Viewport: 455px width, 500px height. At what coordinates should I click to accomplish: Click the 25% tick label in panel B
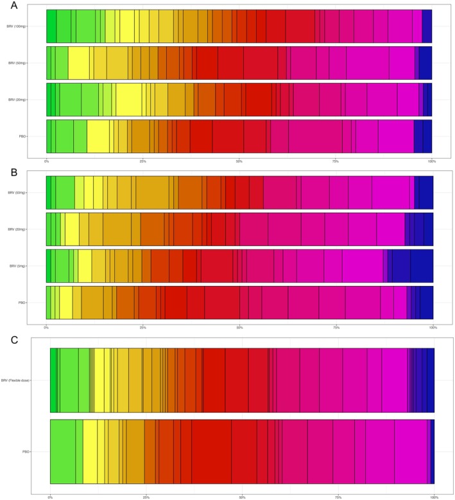[x=143, y=328]
